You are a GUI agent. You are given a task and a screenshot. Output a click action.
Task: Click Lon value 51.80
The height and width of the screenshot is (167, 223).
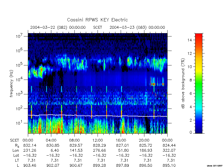tap(123, 150)
